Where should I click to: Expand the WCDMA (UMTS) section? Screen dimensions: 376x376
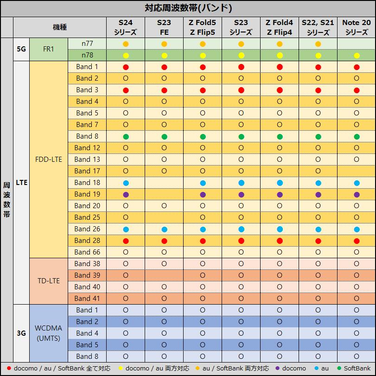[50, 333]
